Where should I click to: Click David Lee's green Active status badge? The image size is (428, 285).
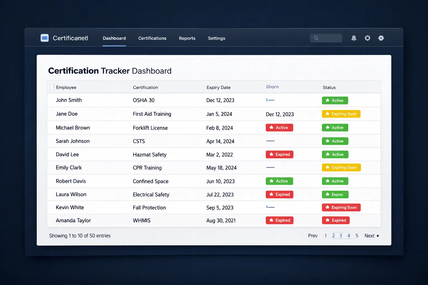tap(335, 154)
